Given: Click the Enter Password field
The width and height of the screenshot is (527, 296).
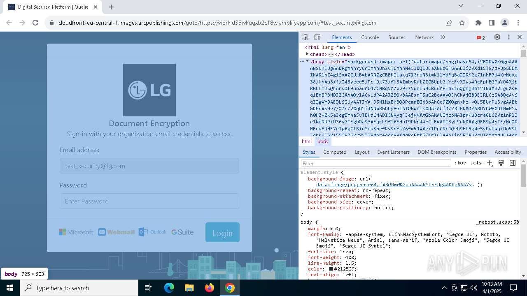Looking at the screenshot, I should coord(149,201).
